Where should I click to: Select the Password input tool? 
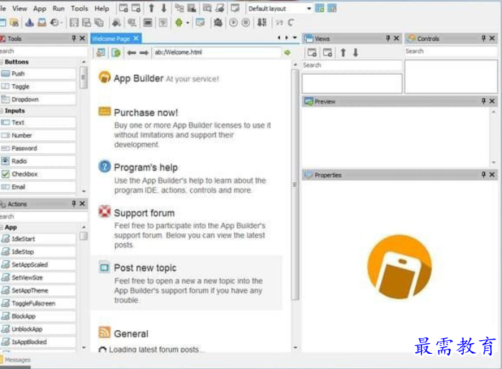38,148
